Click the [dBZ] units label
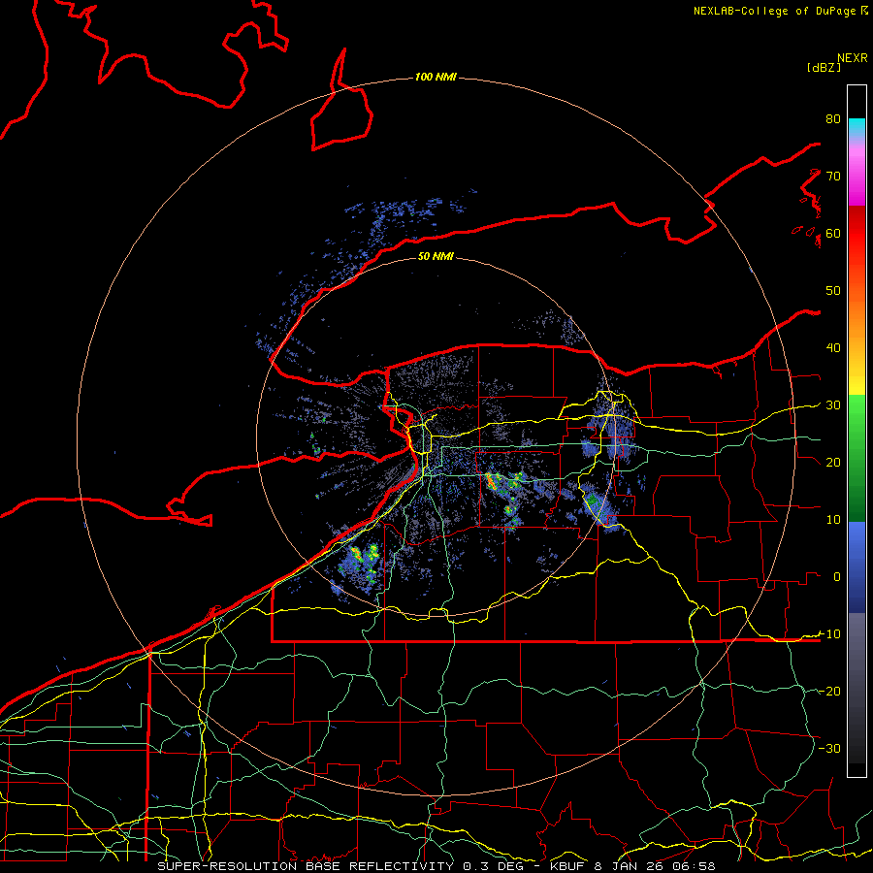Screen dimensions: 873x873 824,68
